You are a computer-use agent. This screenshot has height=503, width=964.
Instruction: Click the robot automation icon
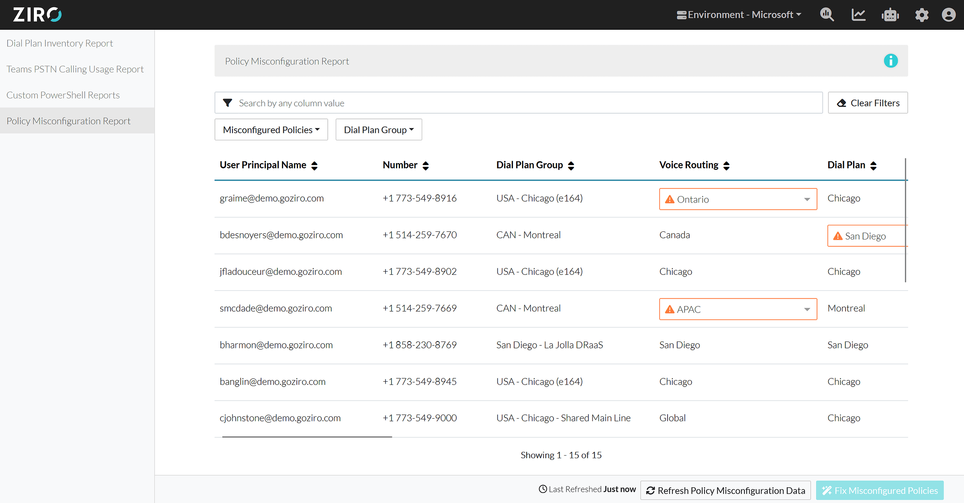[890, 15]
